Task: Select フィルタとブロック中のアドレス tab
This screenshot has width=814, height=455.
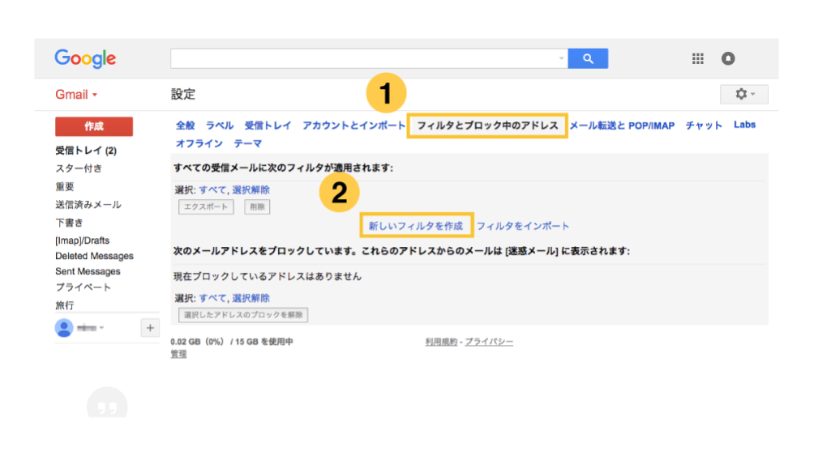Action: (487, 125)
